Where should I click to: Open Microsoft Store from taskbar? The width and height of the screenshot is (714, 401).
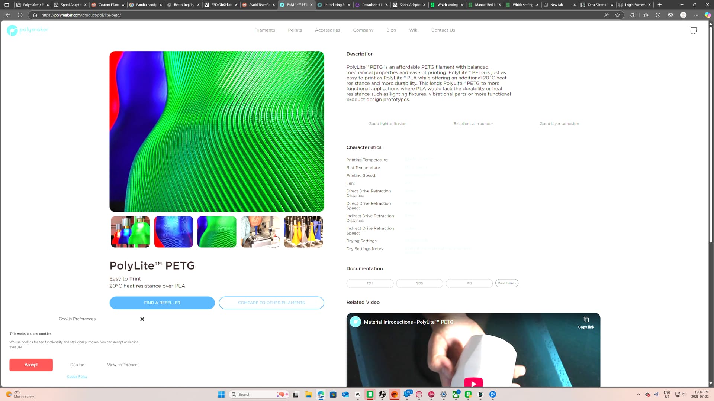pyautogui.click(x=333, y=394)
